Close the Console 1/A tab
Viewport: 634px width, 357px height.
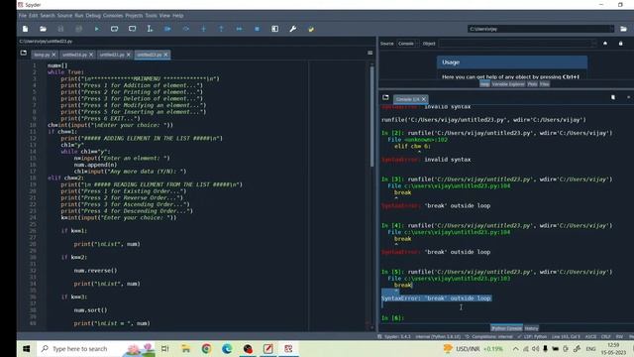(x=424, y=99)
